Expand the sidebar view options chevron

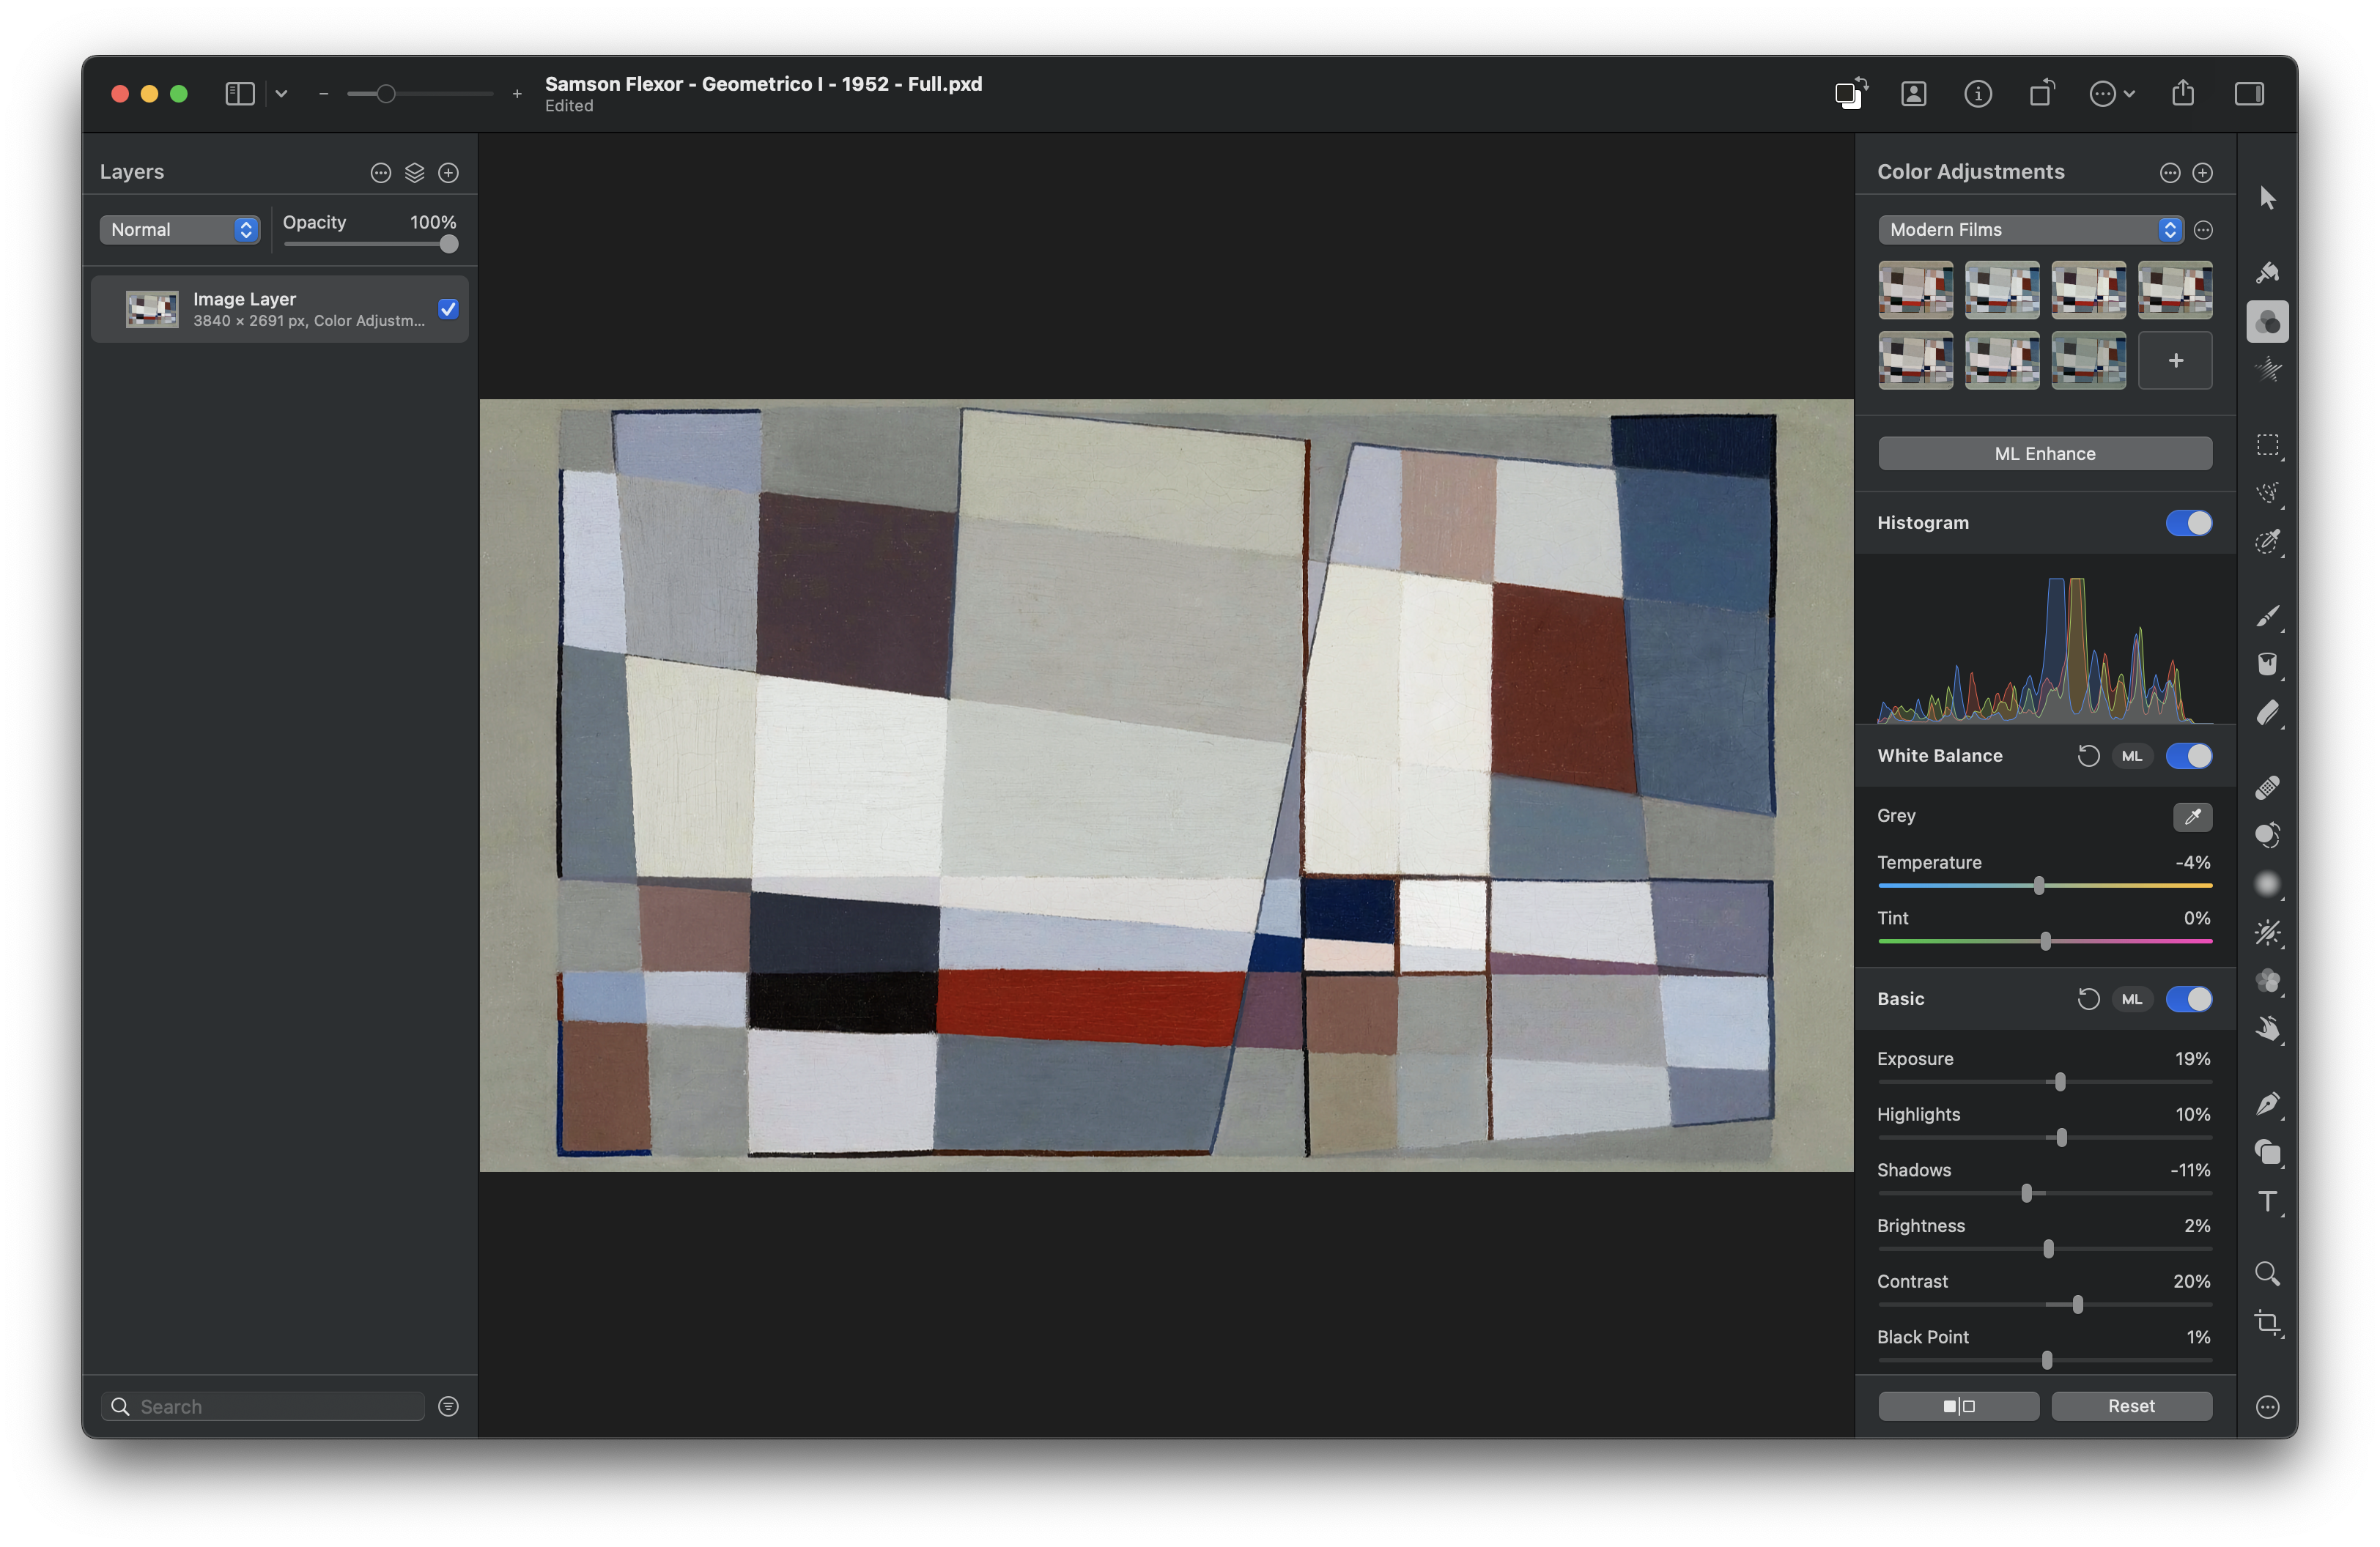coord(281,94)
